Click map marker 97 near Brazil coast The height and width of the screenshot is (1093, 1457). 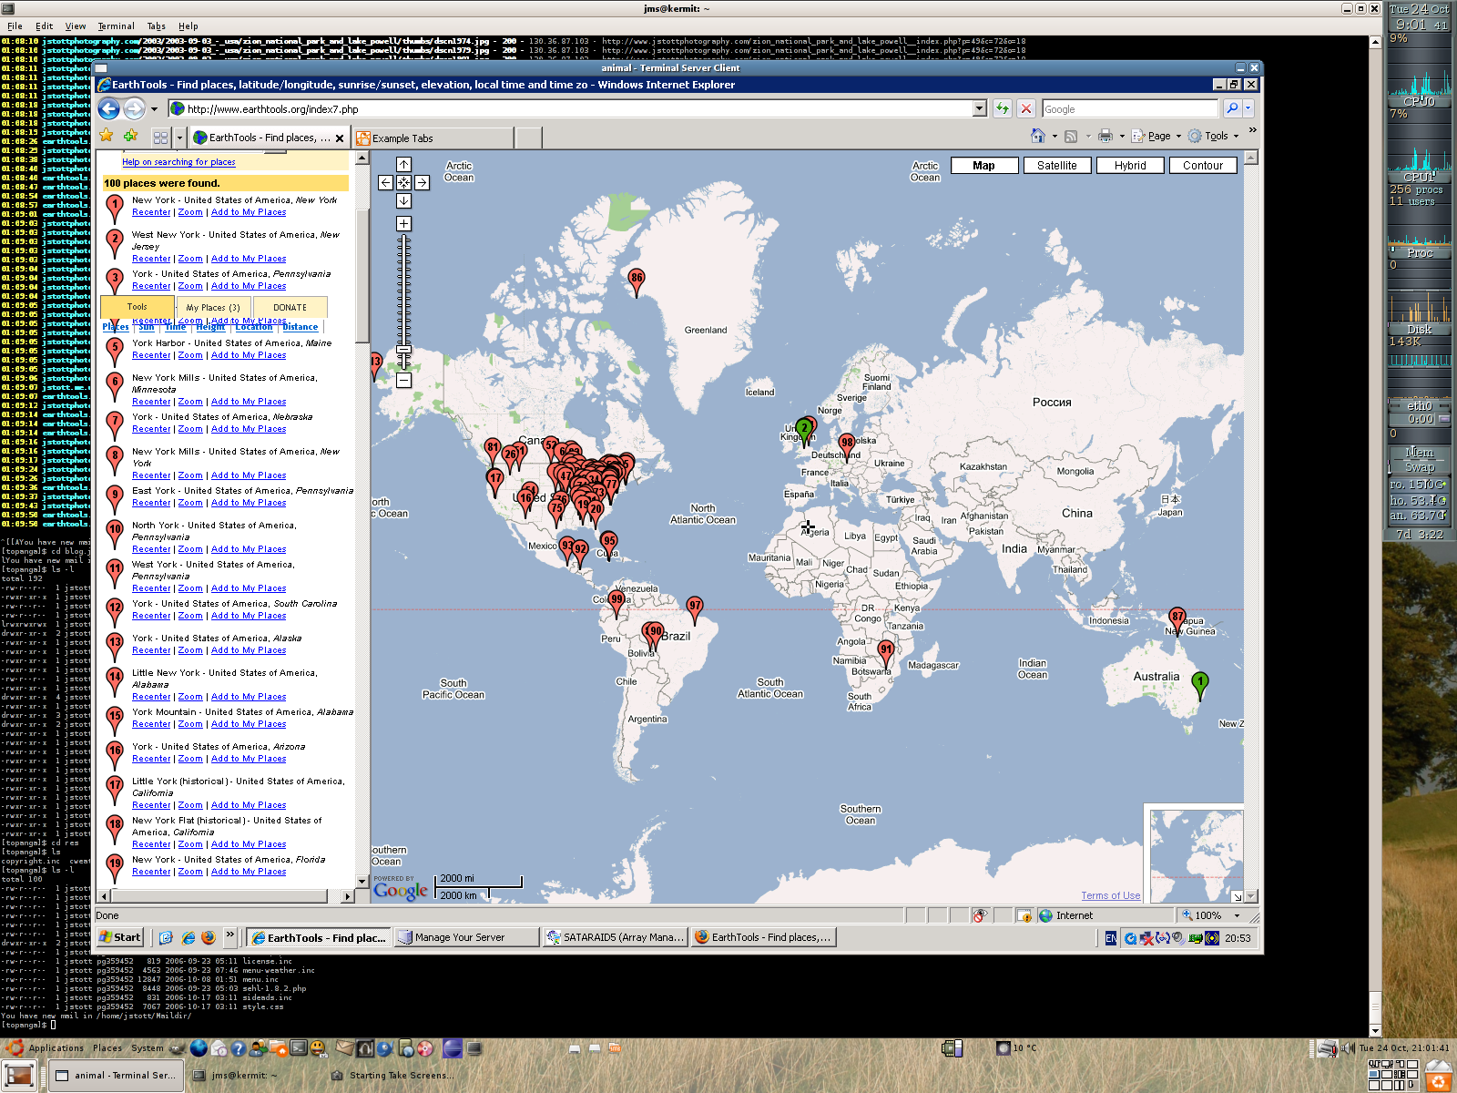pyautogui.click(x=695, y=608)
